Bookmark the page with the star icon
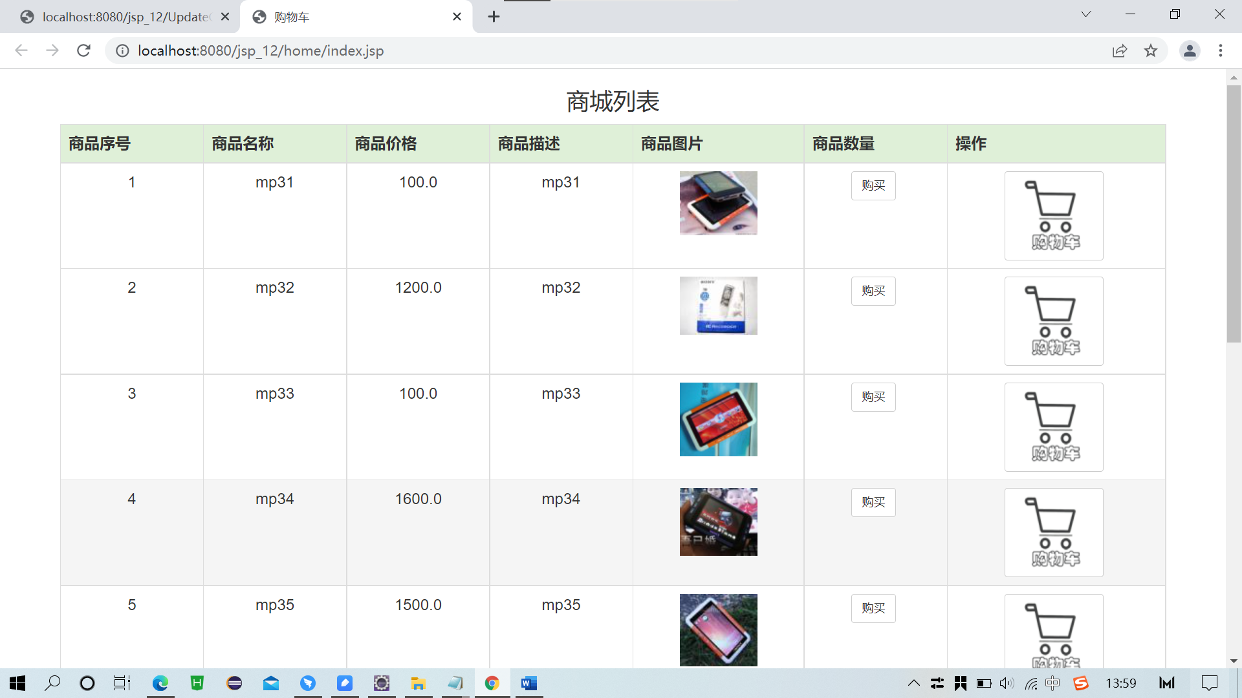 coord(1151,50)
